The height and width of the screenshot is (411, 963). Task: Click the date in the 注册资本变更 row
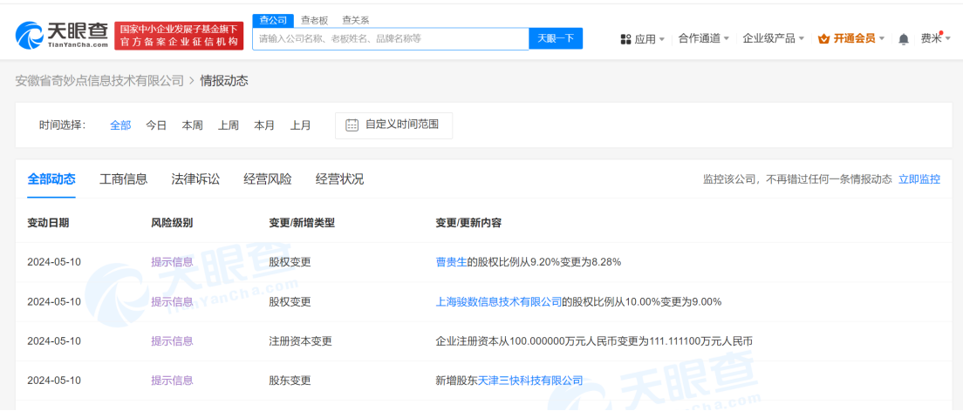[x=54, y=341]
